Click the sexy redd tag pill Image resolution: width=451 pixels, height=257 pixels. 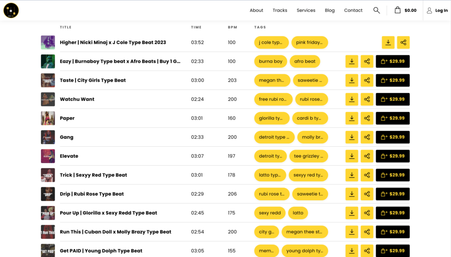[270, 213]
